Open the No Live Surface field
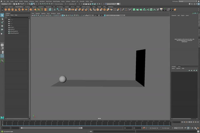 tap(59, 4)
